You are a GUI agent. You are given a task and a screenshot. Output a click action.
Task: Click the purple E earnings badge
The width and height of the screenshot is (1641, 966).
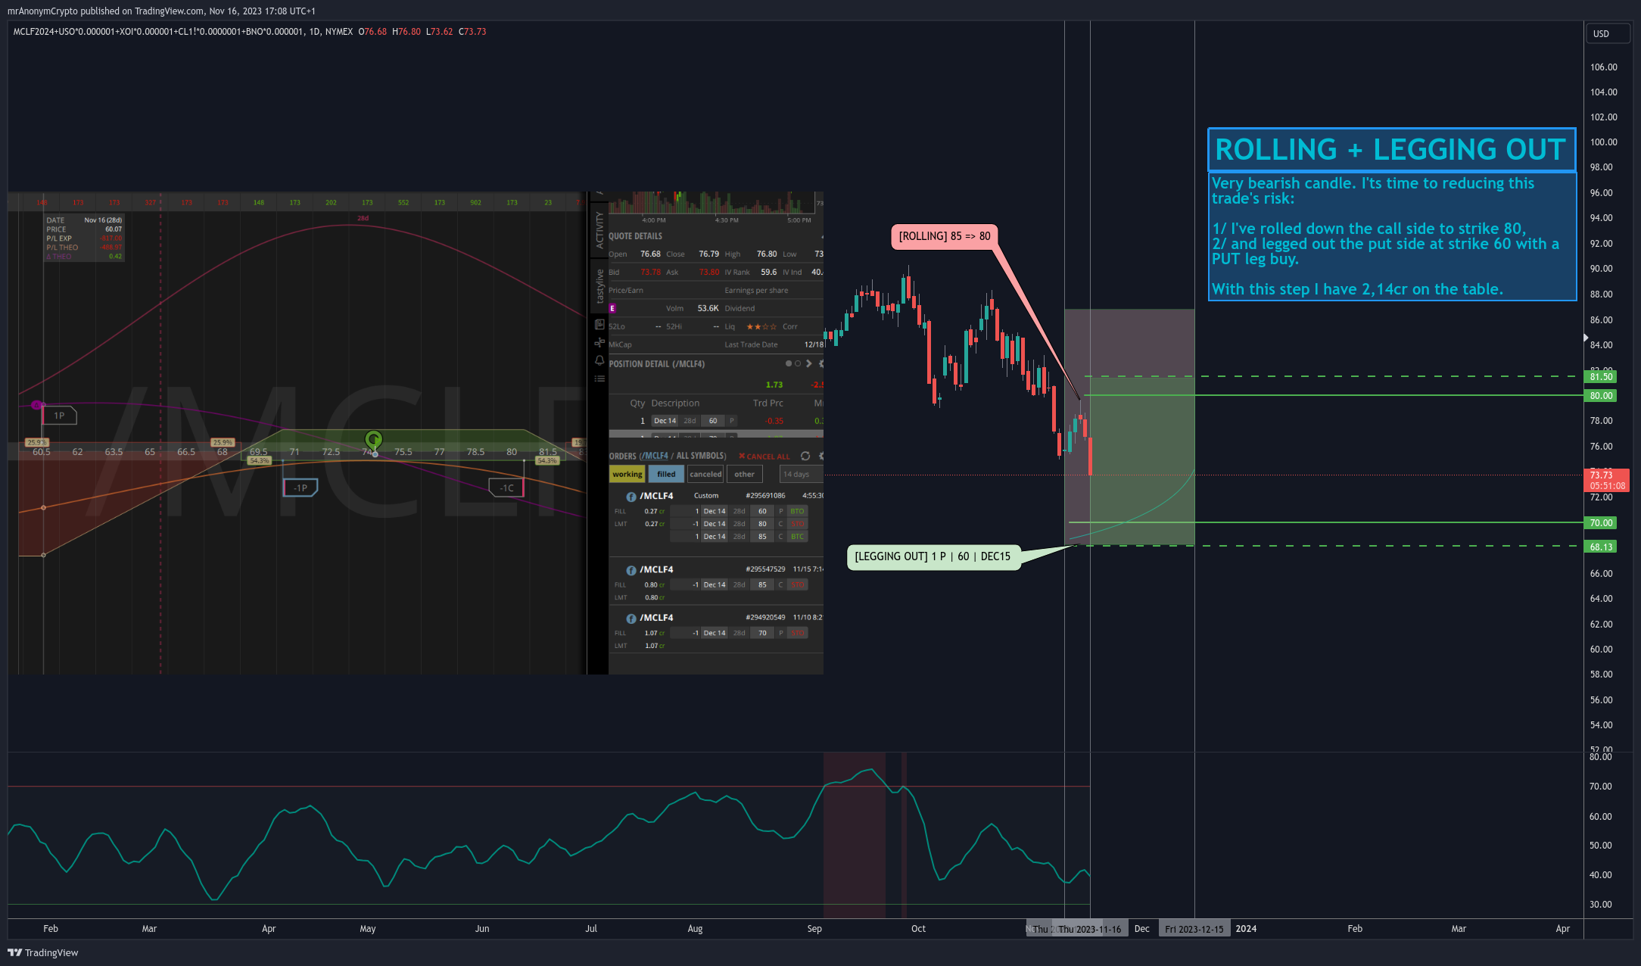coord(612,308)
